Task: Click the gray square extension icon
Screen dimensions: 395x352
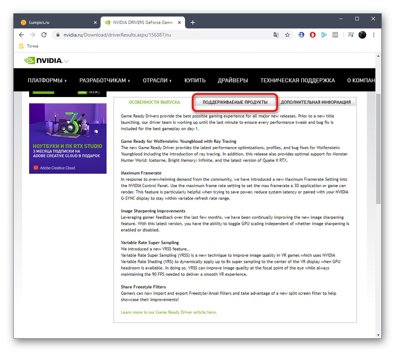Action: [x=335, y=35]
